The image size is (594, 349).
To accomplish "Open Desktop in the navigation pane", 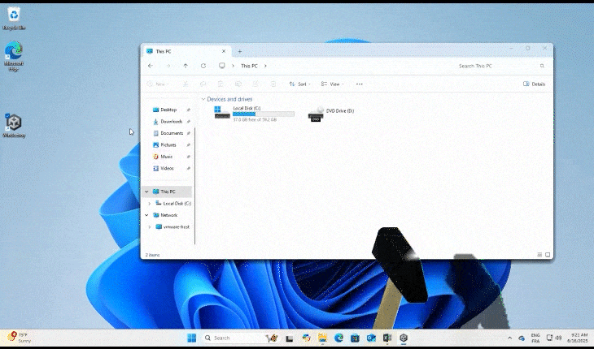I will click(x=168, y=110).
